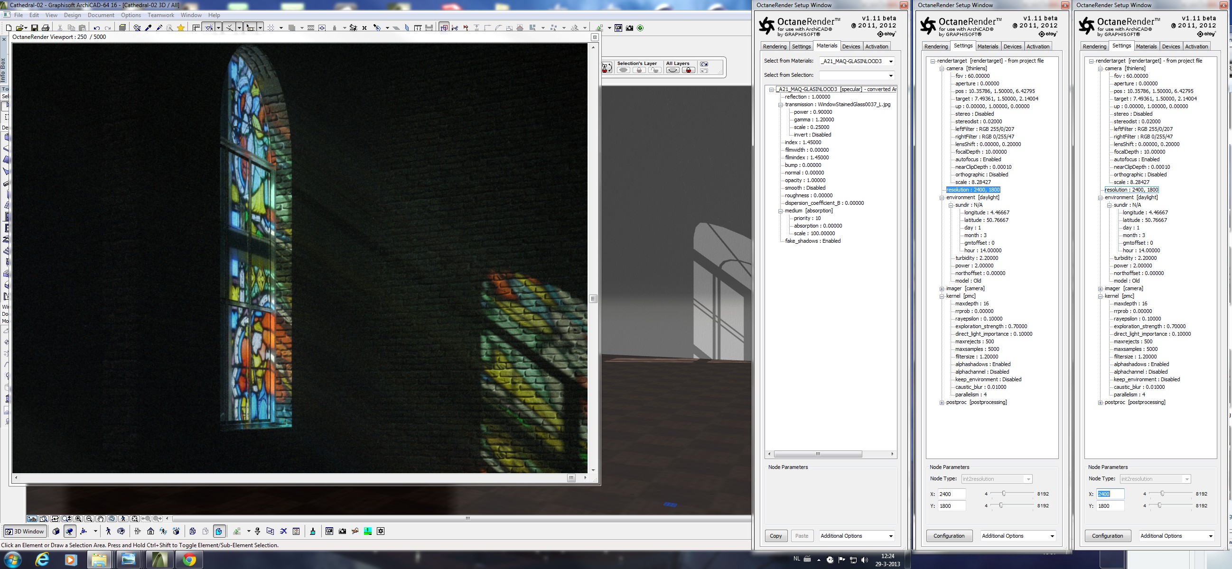The width and height of the screenshot is (1232, 569).
Task: Click the Print icon in top toolbar
Action: coord(46,28)
